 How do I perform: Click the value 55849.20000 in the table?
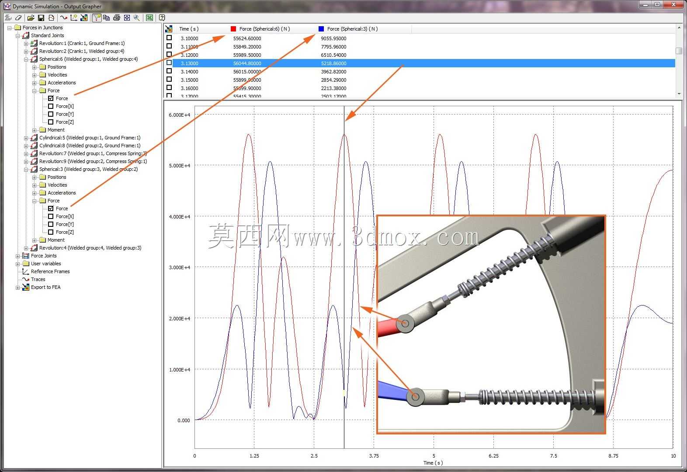tap(247, 47)
